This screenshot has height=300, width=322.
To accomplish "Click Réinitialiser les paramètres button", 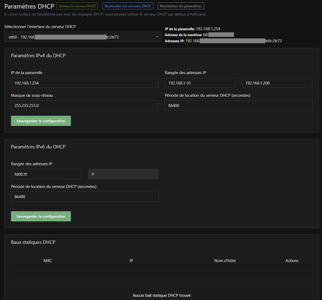I will tap(181, 6).
